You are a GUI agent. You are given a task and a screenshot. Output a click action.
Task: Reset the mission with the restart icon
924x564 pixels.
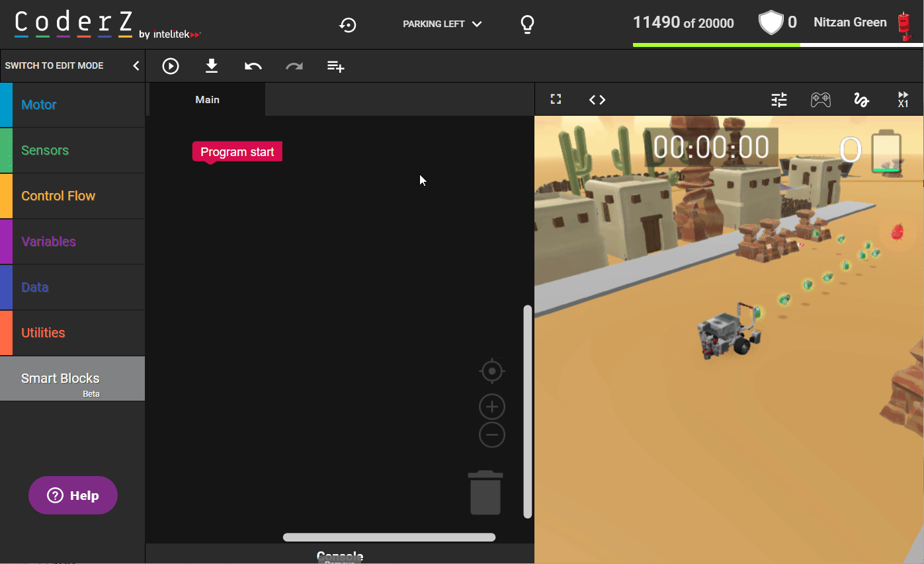(348, 25)
